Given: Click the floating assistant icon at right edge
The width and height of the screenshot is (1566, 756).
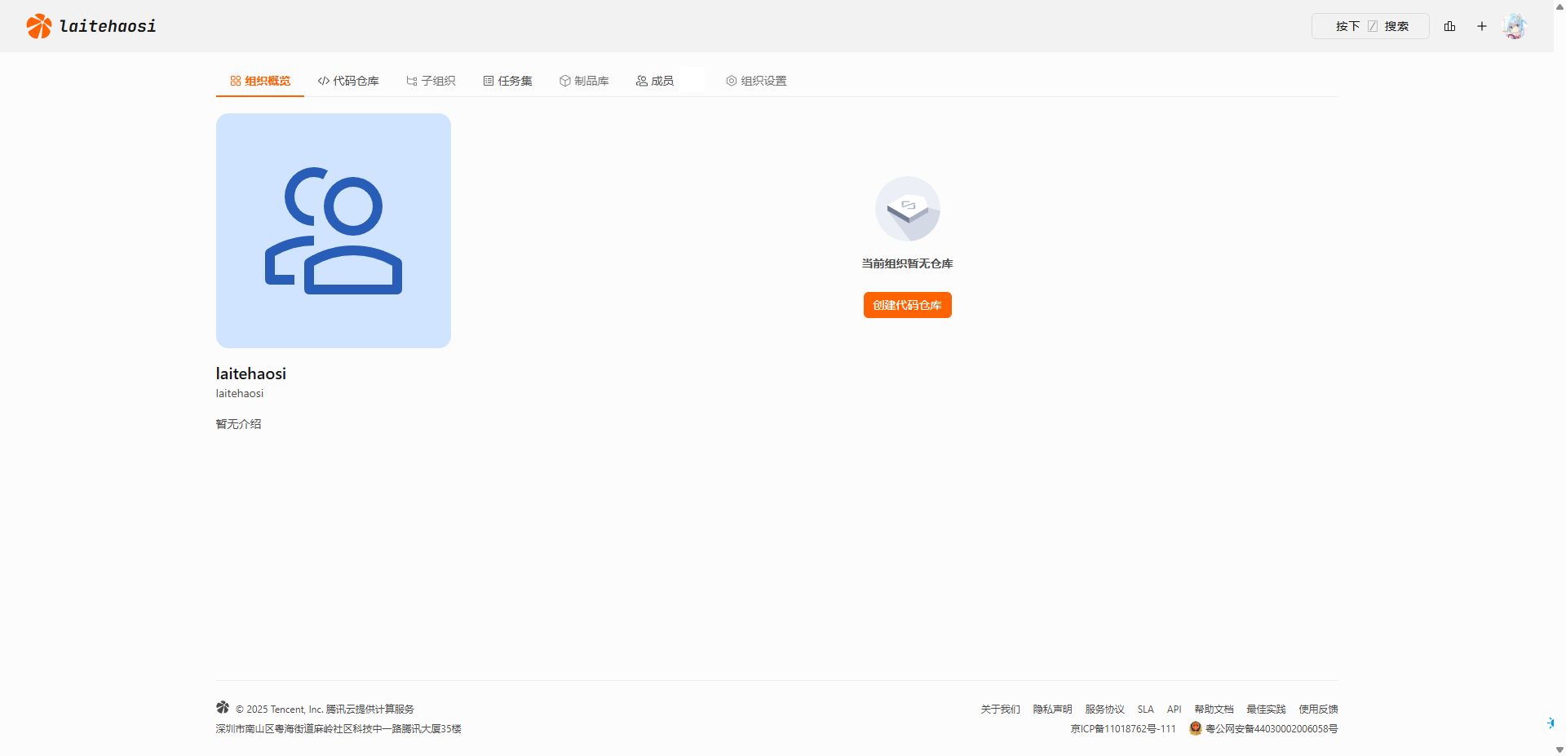Looking at the screenshot, I should tap(1550, 723).
